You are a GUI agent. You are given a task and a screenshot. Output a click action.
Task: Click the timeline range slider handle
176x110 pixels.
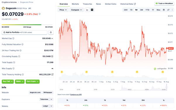[166, 87]
